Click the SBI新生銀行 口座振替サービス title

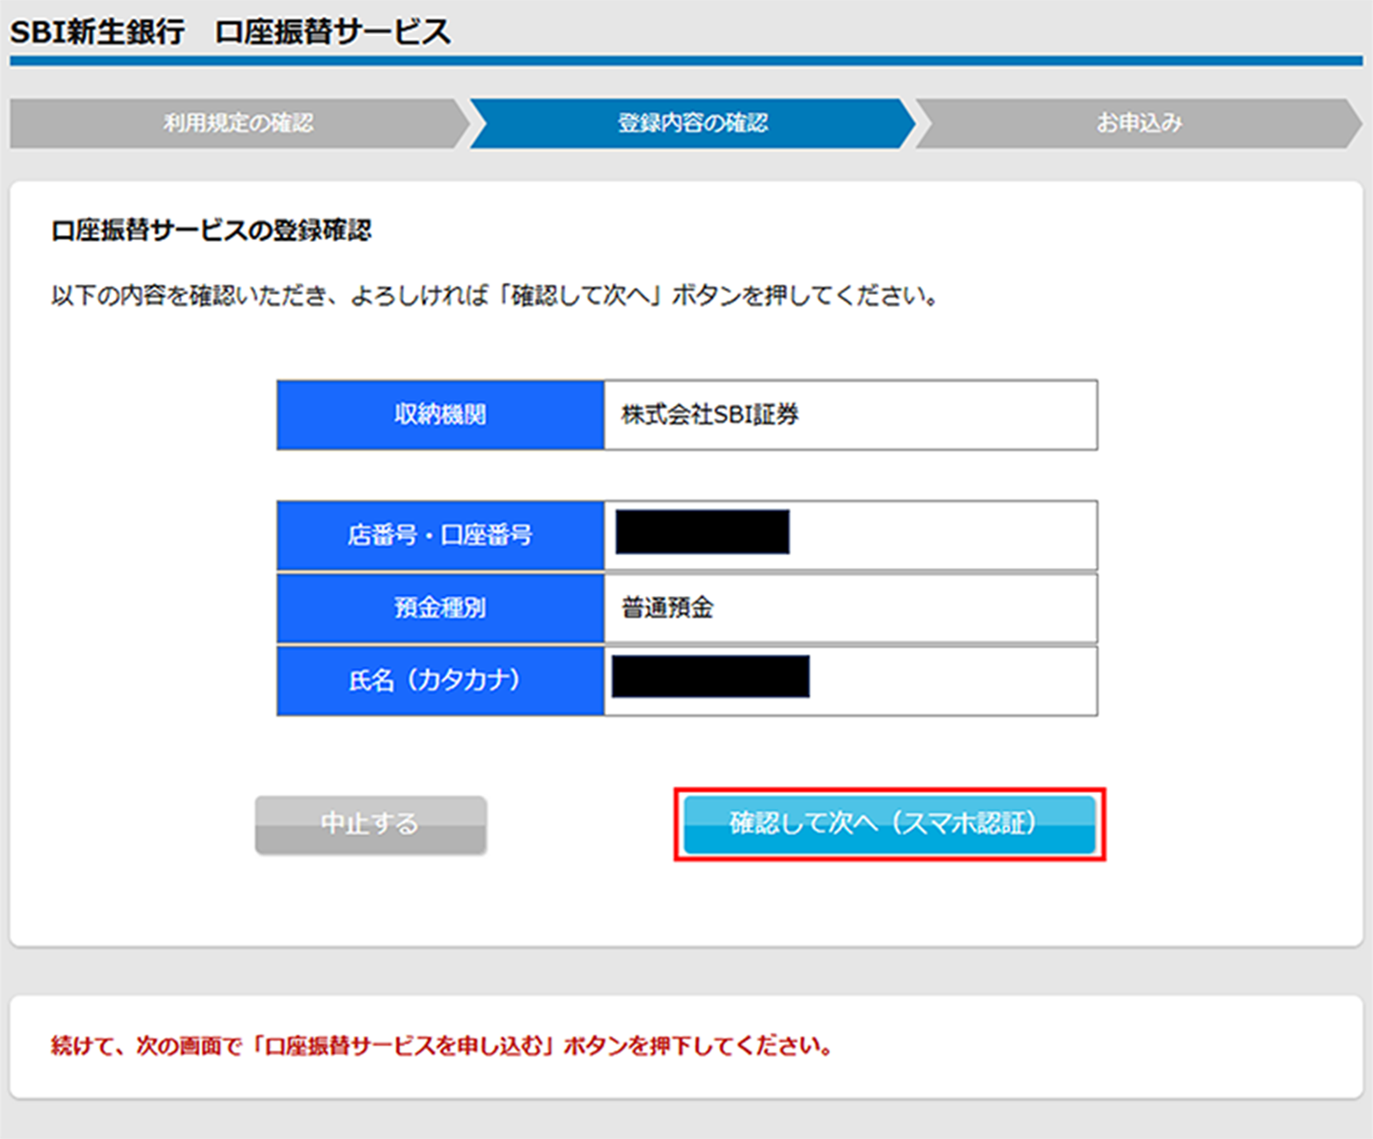231,33
